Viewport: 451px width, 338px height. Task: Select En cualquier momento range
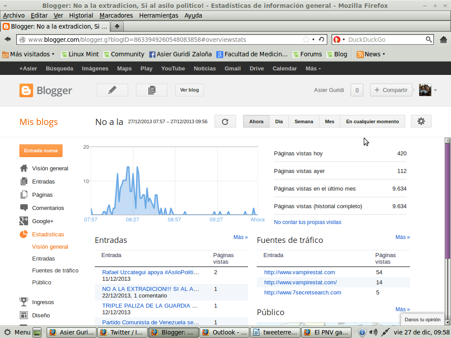click(x=373, y=121)
